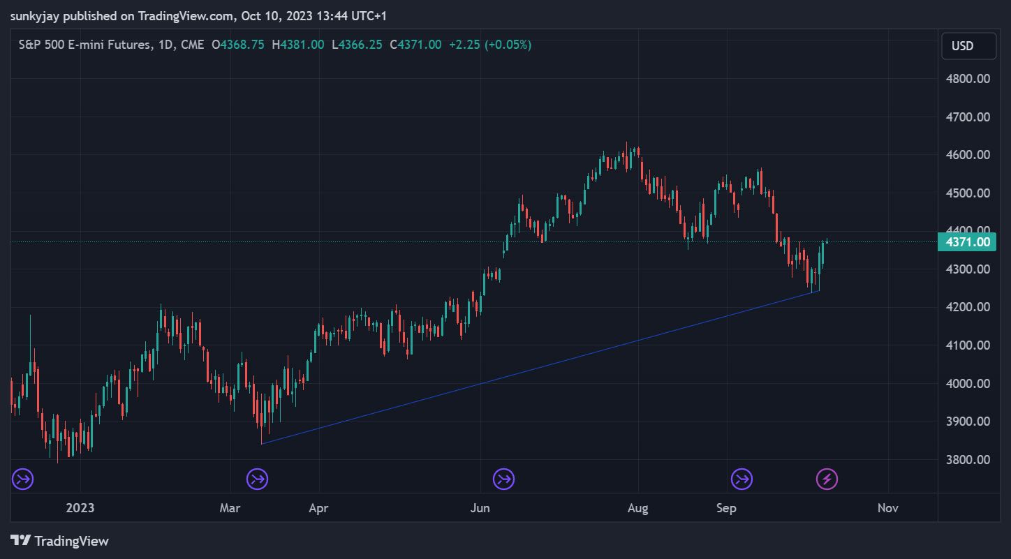Click the leftmost contract rollover icon before 2023
The height and width of the screenshot is (559, 1011).
click(23, 479)
